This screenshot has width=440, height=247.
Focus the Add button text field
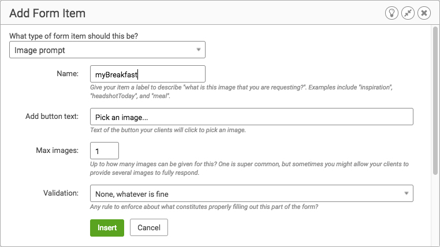[251, 117]
